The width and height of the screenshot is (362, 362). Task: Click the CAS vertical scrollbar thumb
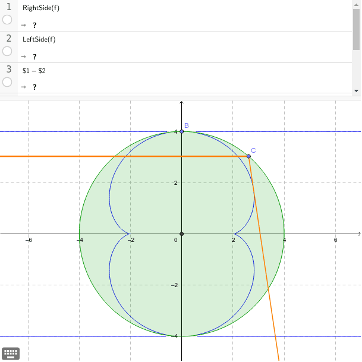pyautogui.click(x=356, y=29)
